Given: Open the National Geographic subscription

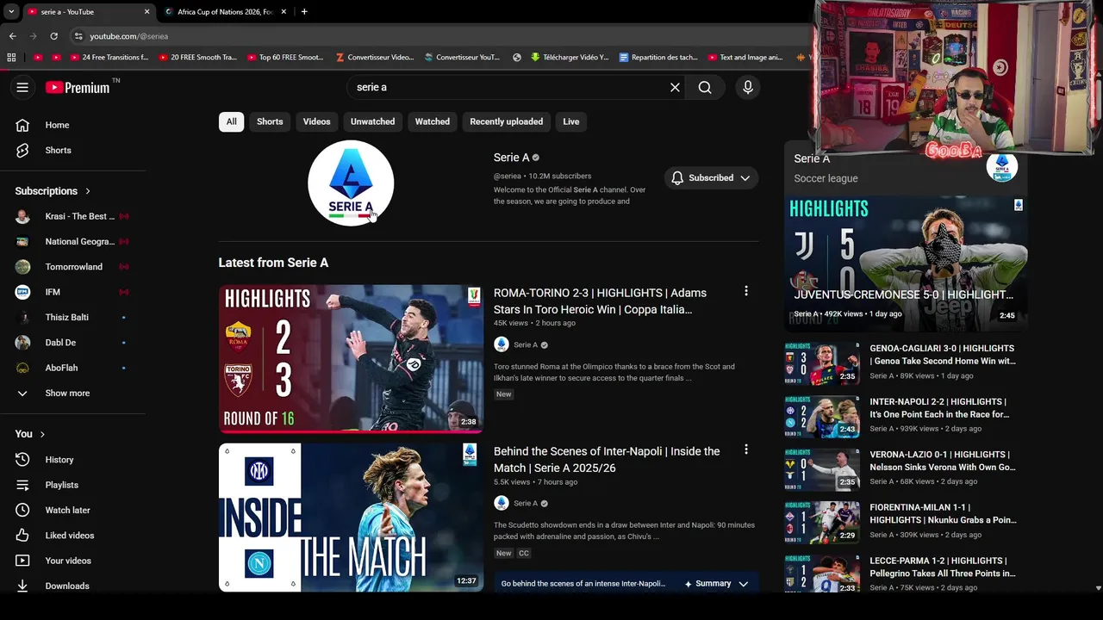Looking at the screenshot, I should (73, 241).
